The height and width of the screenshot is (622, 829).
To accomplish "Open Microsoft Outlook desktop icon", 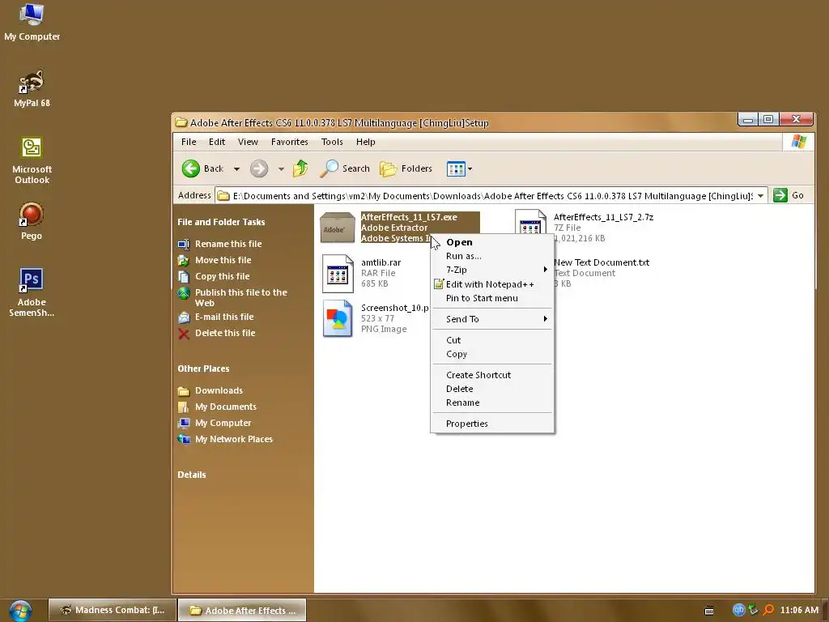I will click(32, 160).
